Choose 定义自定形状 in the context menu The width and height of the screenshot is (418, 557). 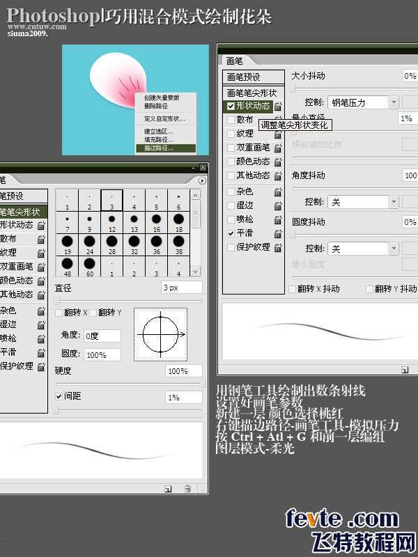pos(166,118)
